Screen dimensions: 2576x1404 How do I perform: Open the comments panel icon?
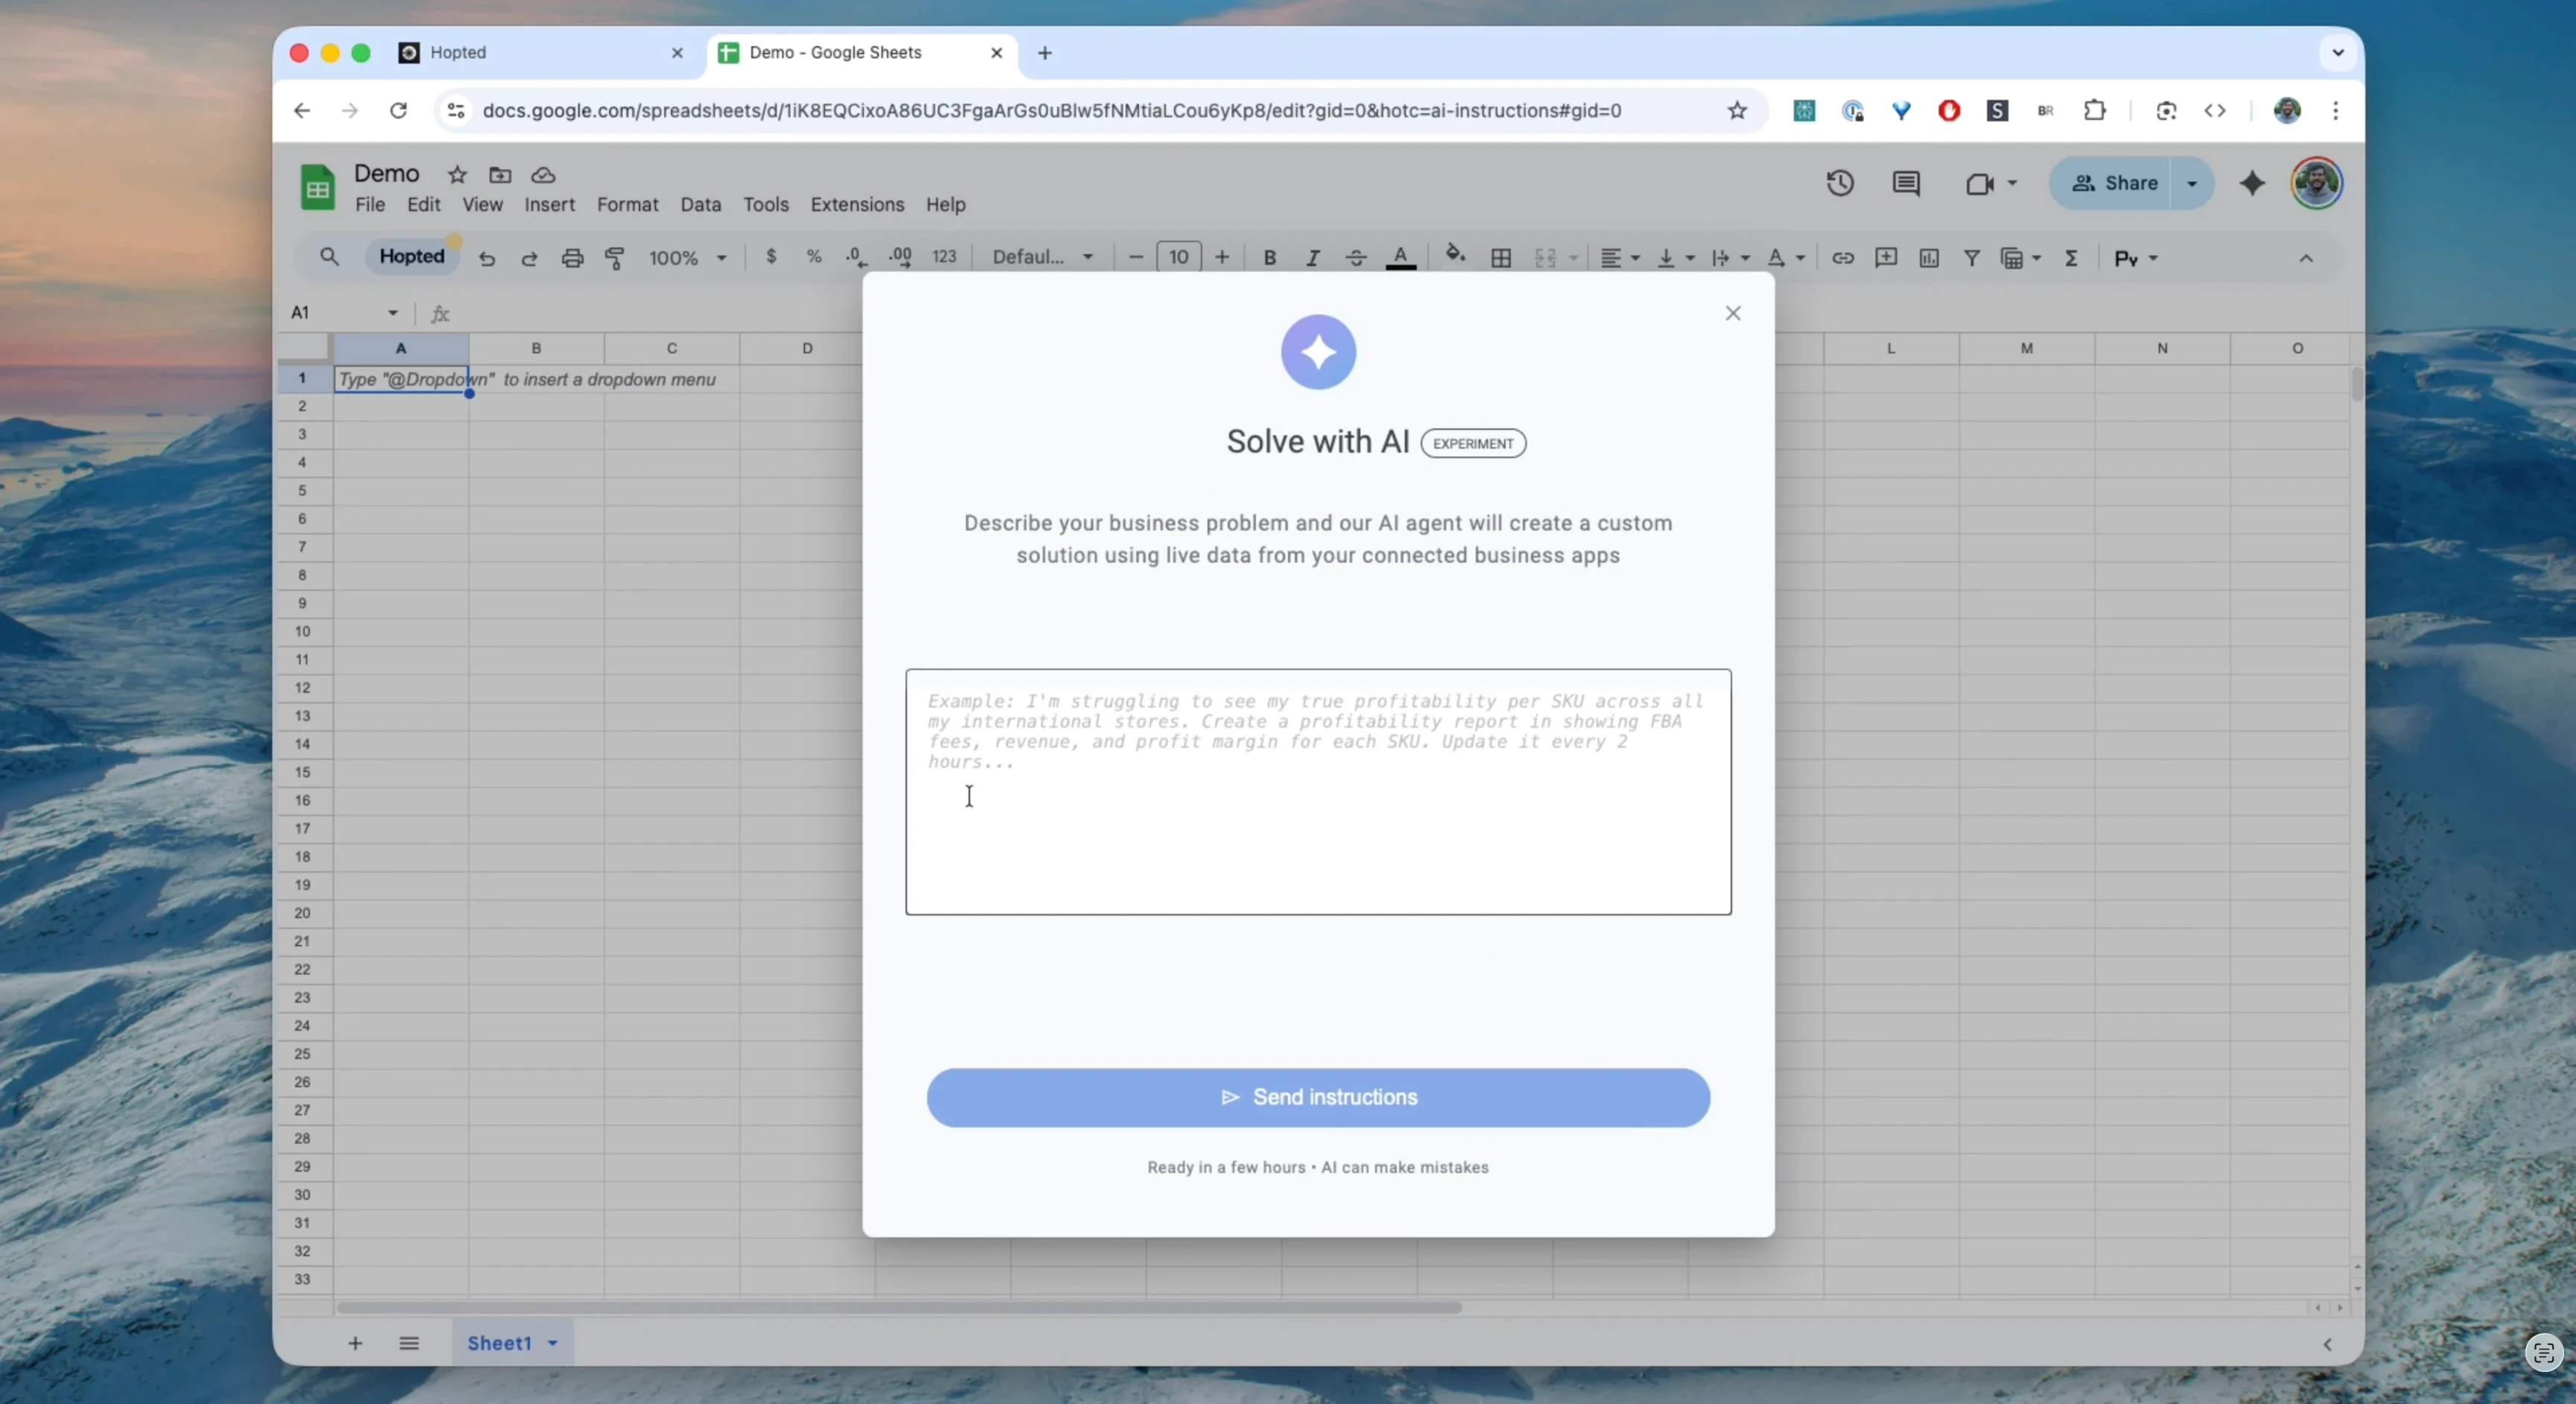1906,184
